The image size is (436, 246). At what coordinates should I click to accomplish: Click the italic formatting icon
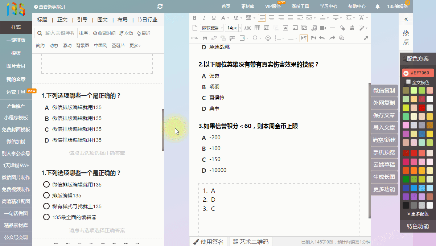204,18
